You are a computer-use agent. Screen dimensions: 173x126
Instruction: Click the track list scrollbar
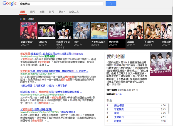(x=169, y=109)
